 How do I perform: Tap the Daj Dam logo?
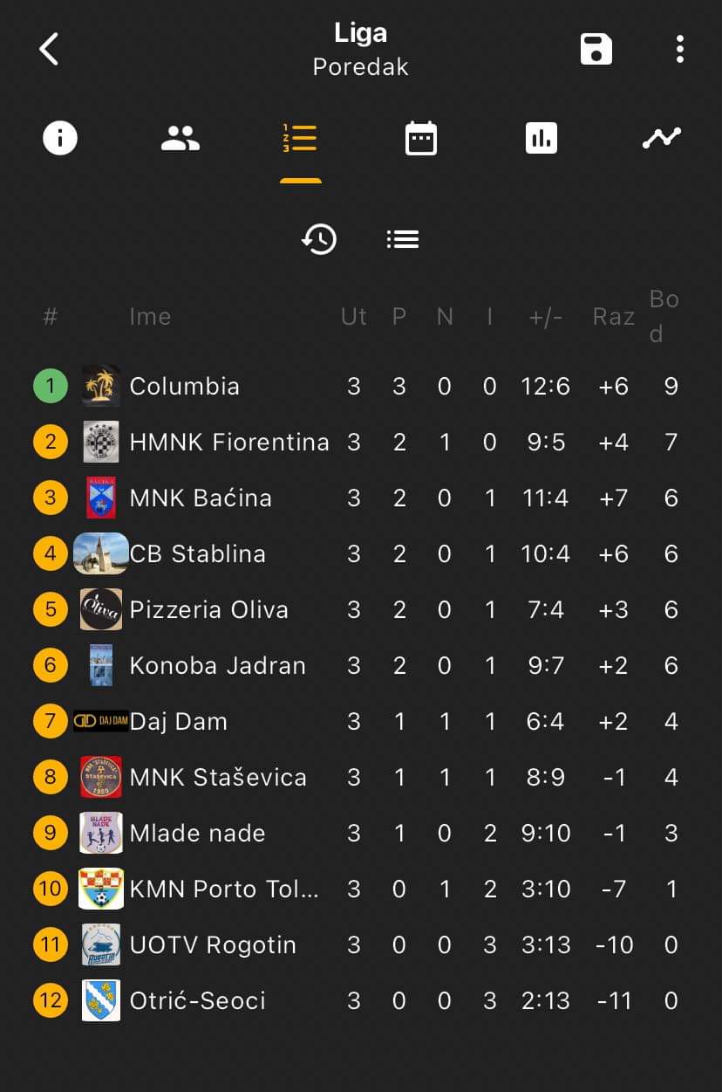(101, 721)
